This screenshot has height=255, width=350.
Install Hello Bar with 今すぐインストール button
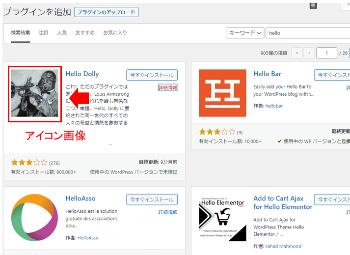332,75
